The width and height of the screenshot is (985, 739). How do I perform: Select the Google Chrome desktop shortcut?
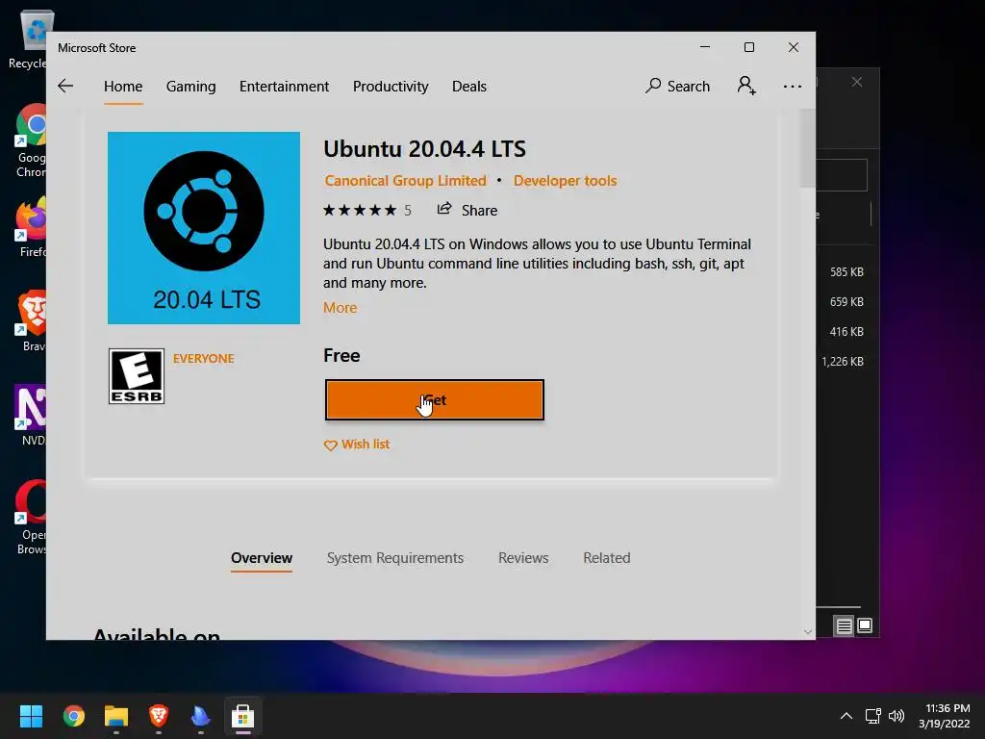[31, 140]
